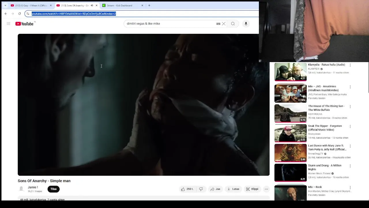Like the Simple man video

(x=187, y=189)
